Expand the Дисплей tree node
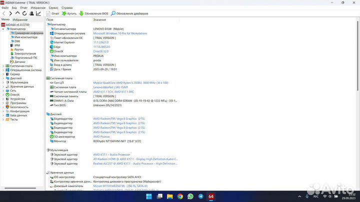The width and height of the screenshot is (360, 202). (x=3, y=78)
